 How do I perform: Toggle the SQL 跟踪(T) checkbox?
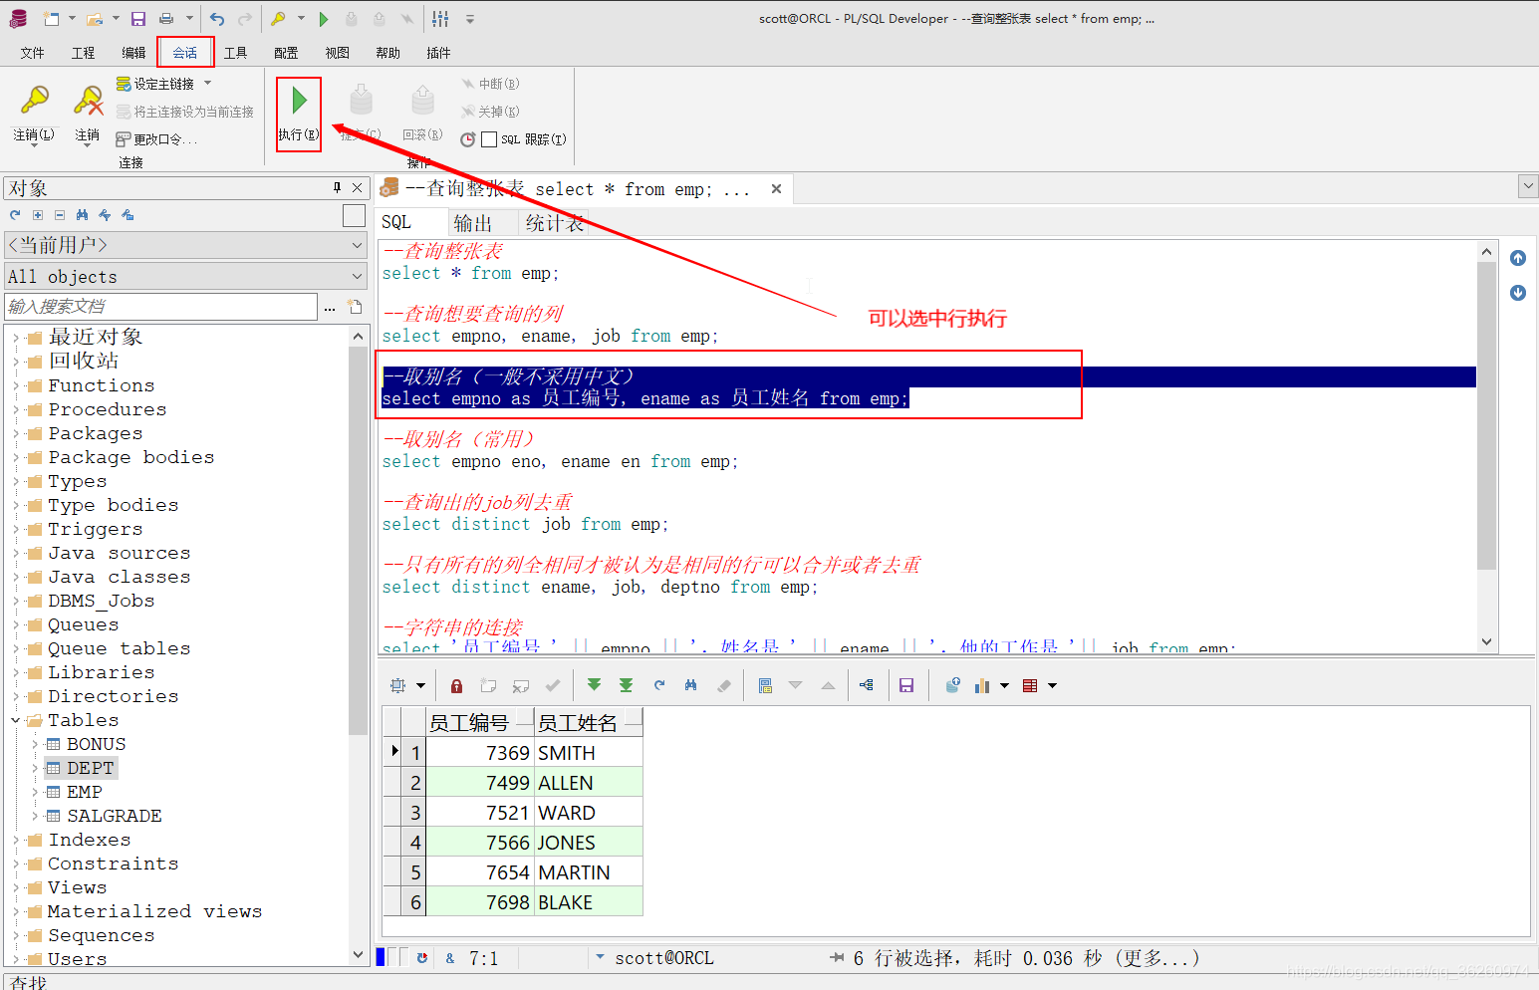(489, 139)
